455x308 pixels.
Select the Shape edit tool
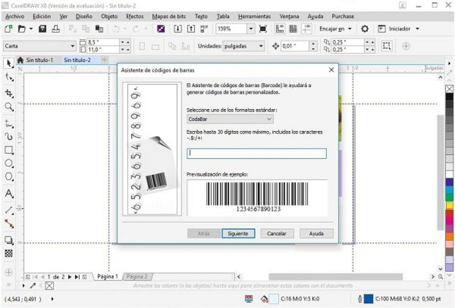9,77
